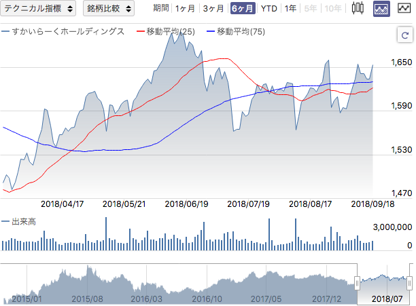Select the 5年 period
This screenshot has height=306, width=416.
point(311,8)
